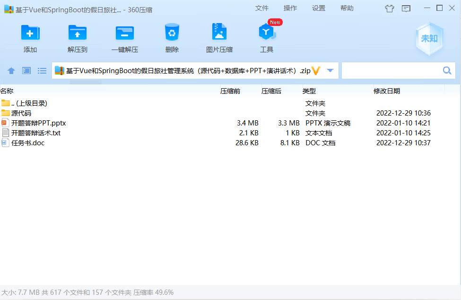Click the 解压到 (Extract to) icon
Viewport: 461px width, 300px height.
pyautogui.click(x=78, y=33)
